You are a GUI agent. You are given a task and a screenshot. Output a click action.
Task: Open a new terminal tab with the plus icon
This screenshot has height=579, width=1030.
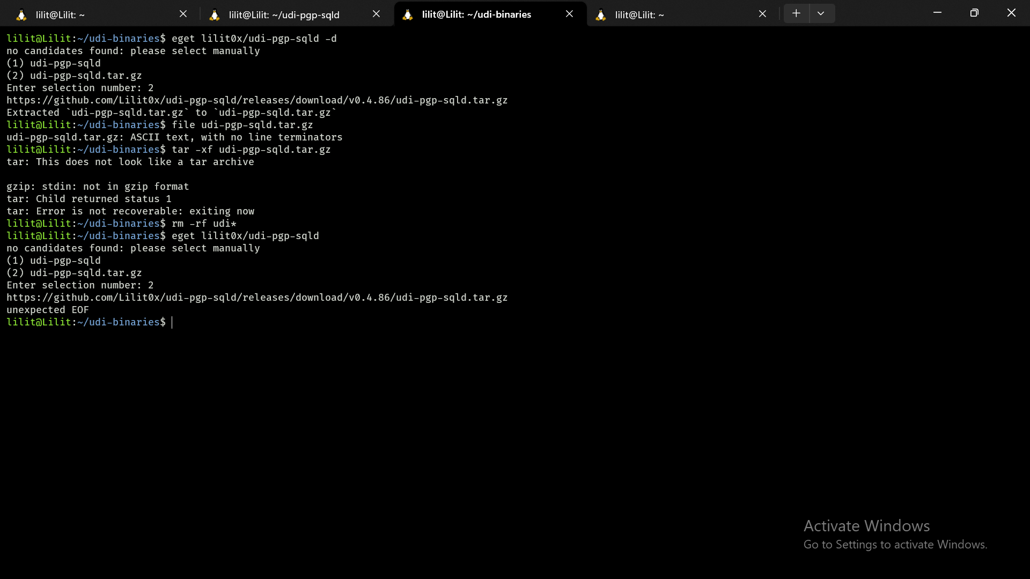pyautogui.click(x=796, y=13)
